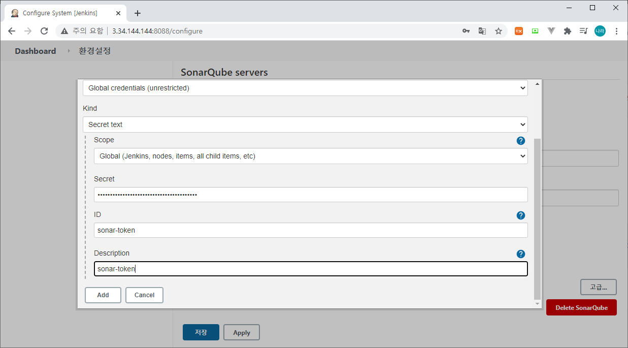Click the green extension icon
Viewport: 628px width, 348px height.
click(x=535, y=31)
